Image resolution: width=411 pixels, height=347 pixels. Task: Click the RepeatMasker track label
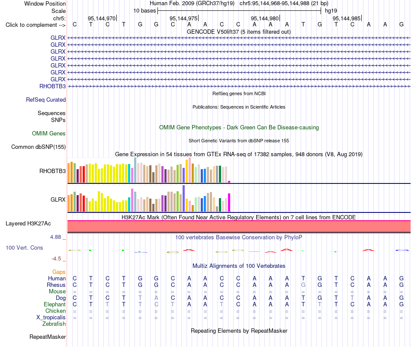coord(48,337)
